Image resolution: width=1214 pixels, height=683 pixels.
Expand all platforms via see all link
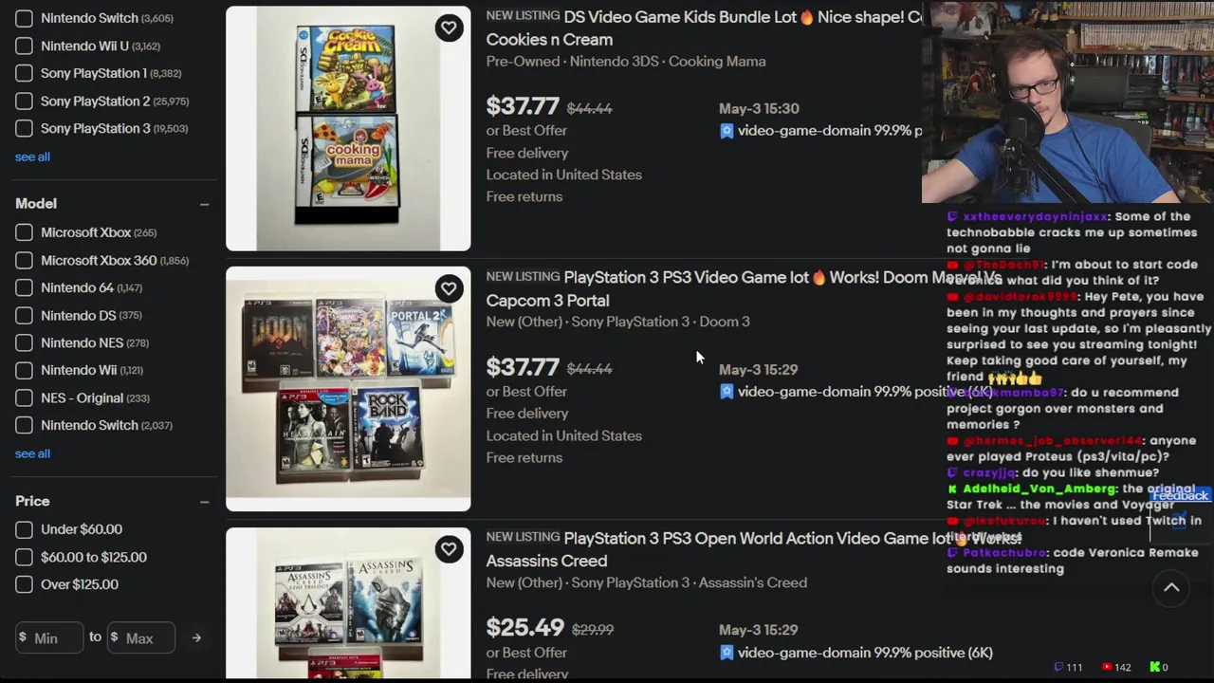click(32, 157)
